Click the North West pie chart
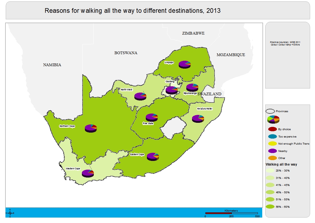This screenshot has height=223, width=315. pyautogui.click(x=140, y=96)
